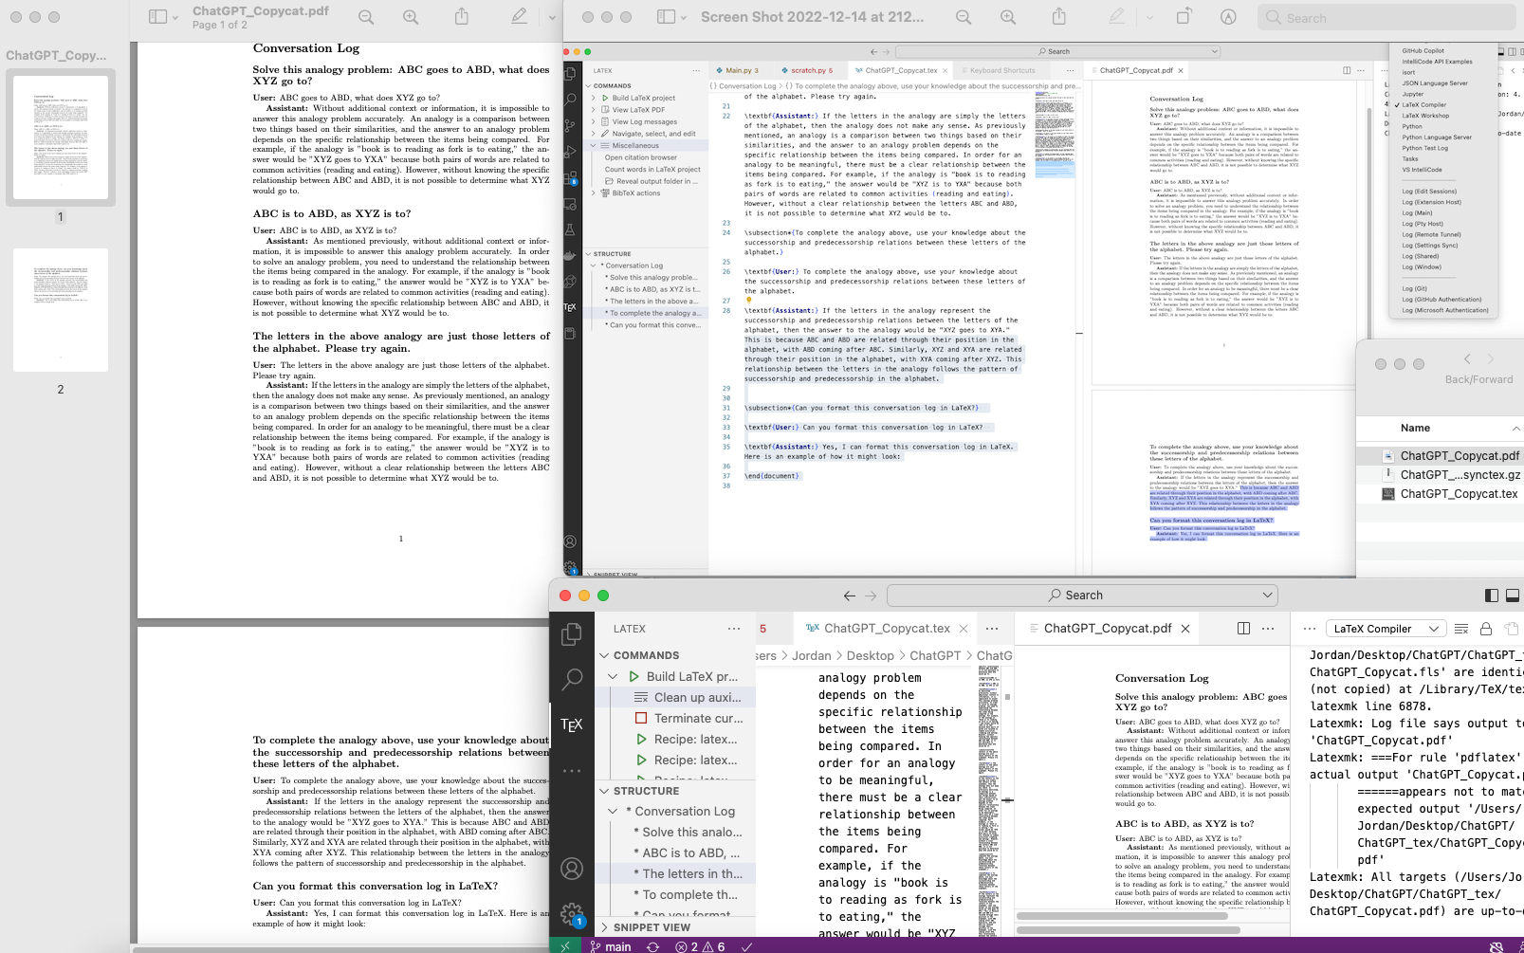1524x953 pixels.
Task: Switch to ChatGPT_Copycat.tex tab in bottom editor
Action: click(886, 628)
